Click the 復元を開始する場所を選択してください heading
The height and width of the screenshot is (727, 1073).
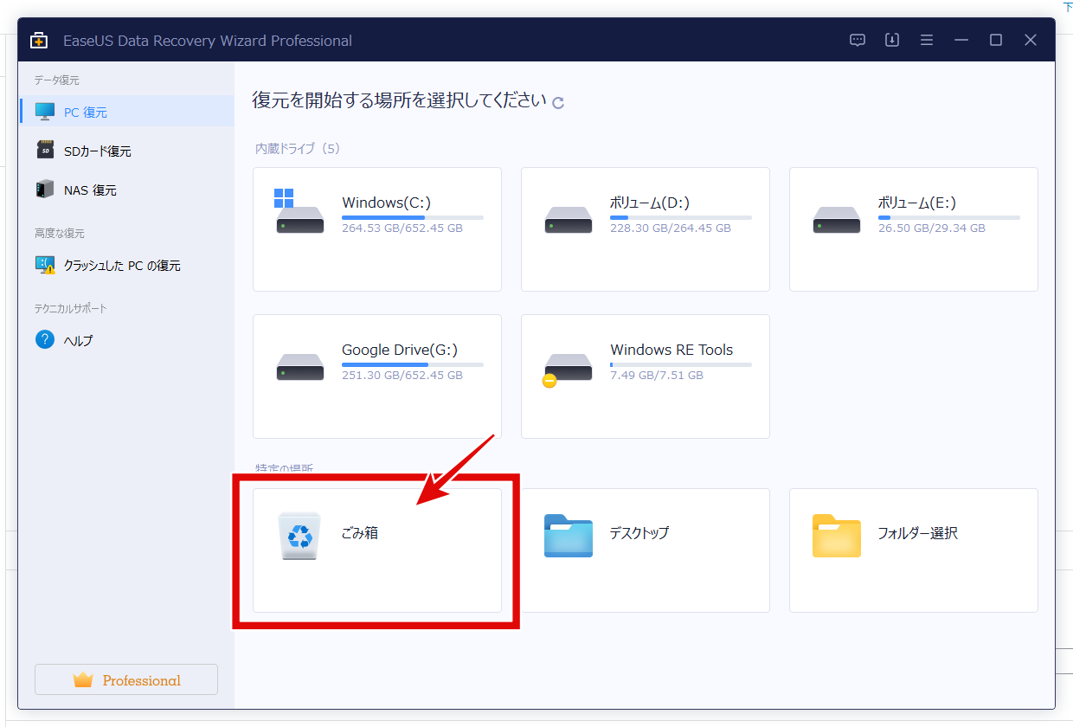(x=400, y=100)
